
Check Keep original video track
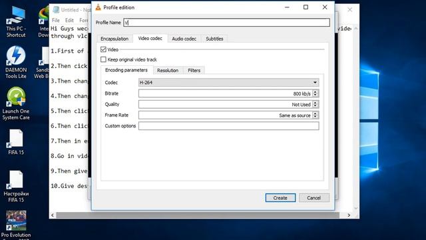click(103, 59)
